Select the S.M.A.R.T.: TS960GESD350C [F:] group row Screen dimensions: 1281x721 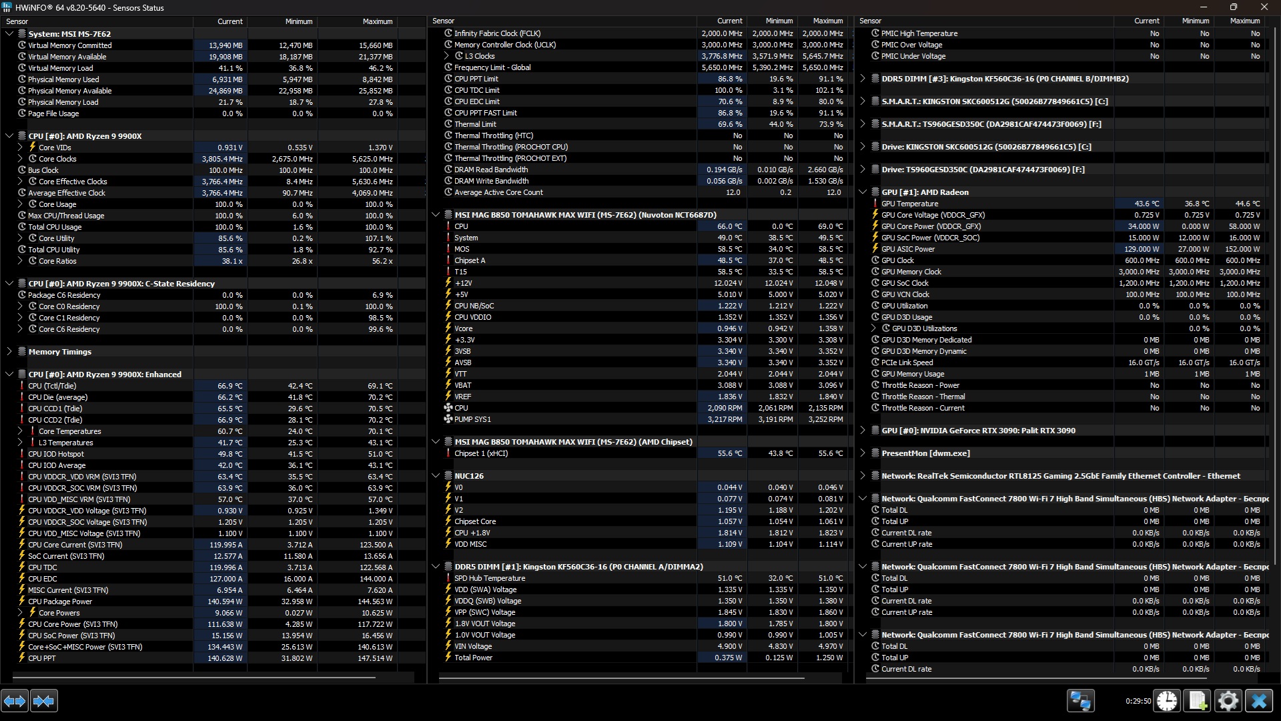point(1063,124)
